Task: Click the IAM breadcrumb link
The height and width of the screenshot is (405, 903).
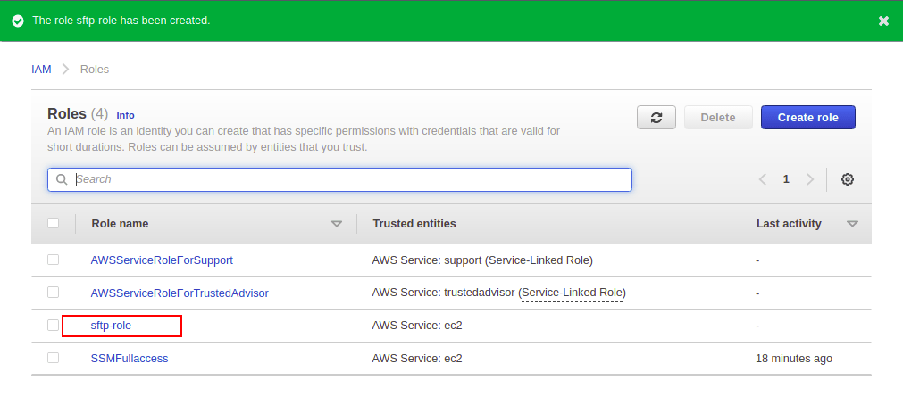Action: [x=41, y=70]
